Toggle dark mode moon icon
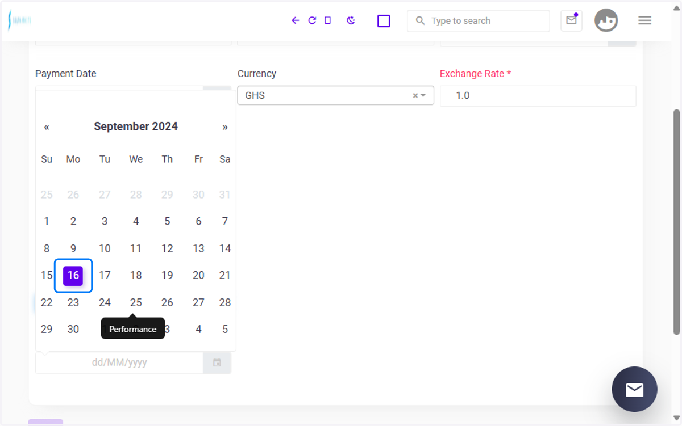Viewport: 682px width, 426px height. 351,20
